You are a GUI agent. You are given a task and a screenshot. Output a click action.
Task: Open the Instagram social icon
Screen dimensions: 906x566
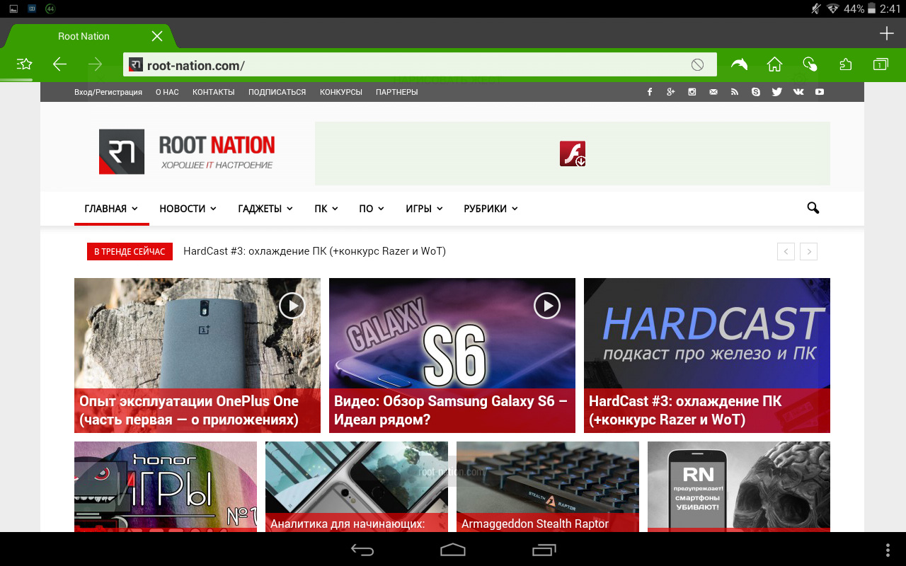(692, 92)
